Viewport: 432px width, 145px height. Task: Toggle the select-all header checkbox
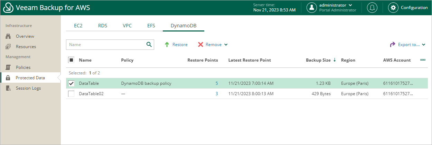[71, 60]
